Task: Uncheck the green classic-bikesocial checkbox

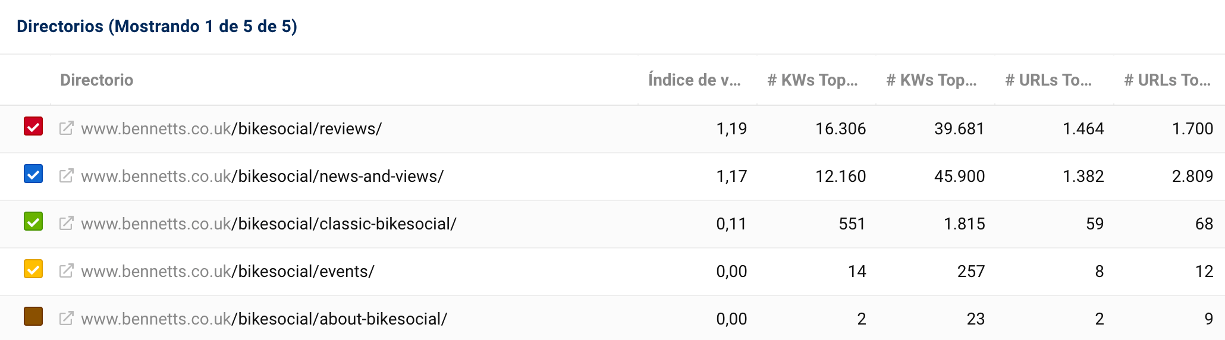Action: (33, 222)
